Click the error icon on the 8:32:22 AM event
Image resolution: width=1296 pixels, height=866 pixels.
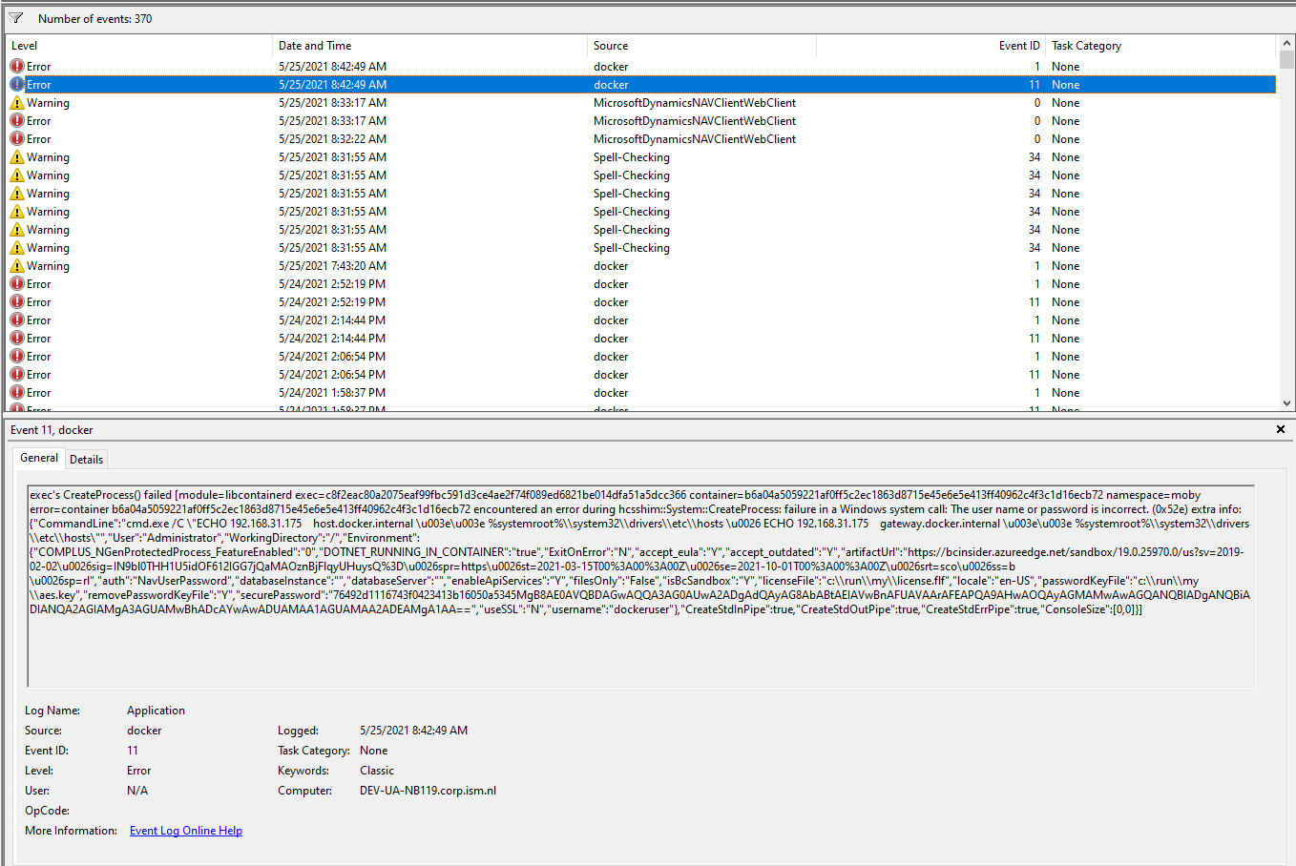click(x=15, y=138)
